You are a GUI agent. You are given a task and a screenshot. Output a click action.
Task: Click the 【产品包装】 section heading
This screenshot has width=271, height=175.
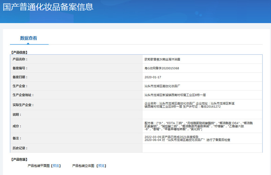point(19,159)
